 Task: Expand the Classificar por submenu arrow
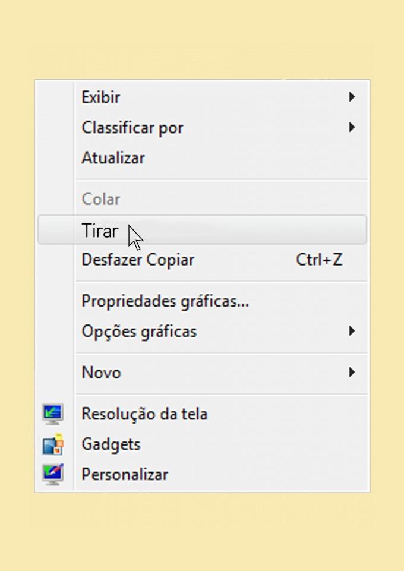(x=352, y=127)
